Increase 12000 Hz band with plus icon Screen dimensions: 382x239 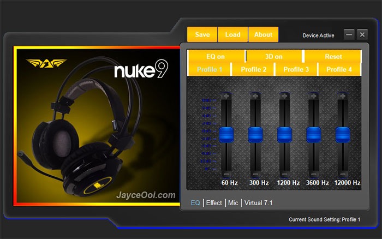[343, 96]
